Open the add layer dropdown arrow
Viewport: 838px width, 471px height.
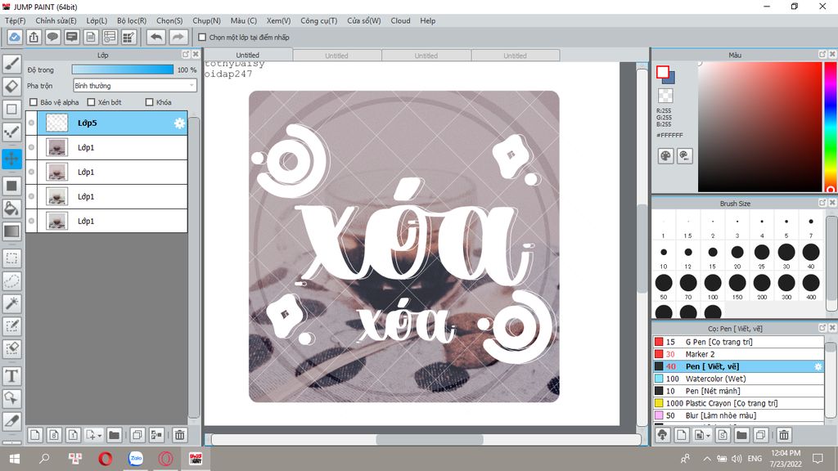99,436
